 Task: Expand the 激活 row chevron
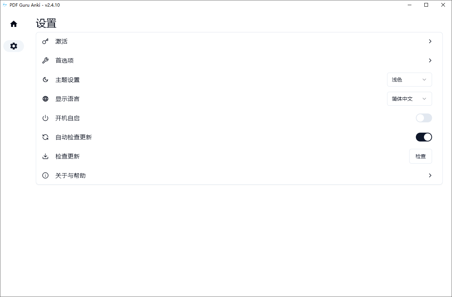point(430,41)
